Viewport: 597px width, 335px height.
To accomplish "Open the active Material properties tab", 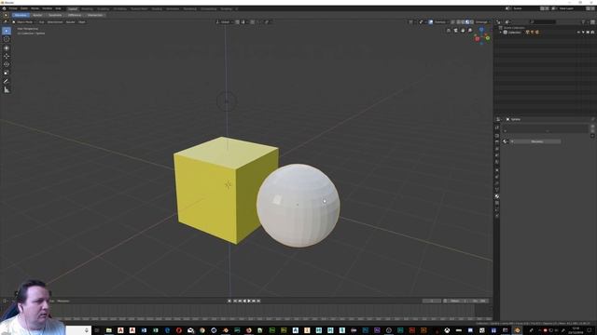I will pos(497,196).
